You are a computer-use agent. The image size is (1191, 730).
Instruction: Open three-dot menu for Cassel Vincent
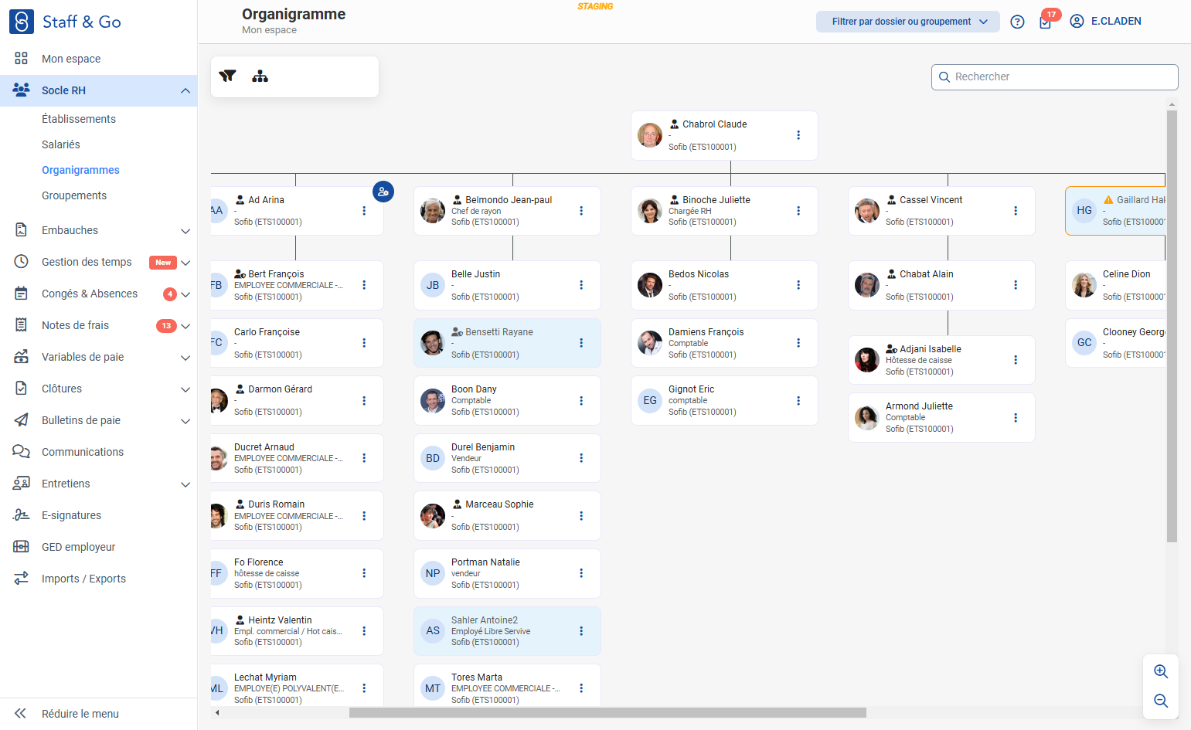click(x=1016, y=211)
